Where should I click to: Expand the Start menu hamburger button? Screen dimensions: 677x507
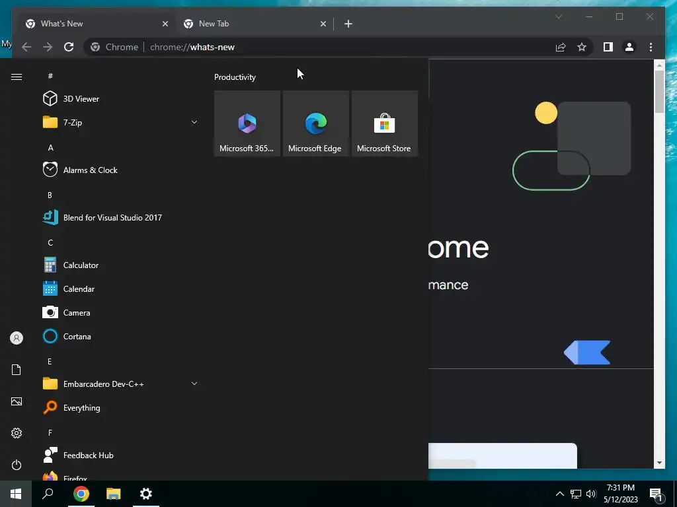click(x=17, y=77)
